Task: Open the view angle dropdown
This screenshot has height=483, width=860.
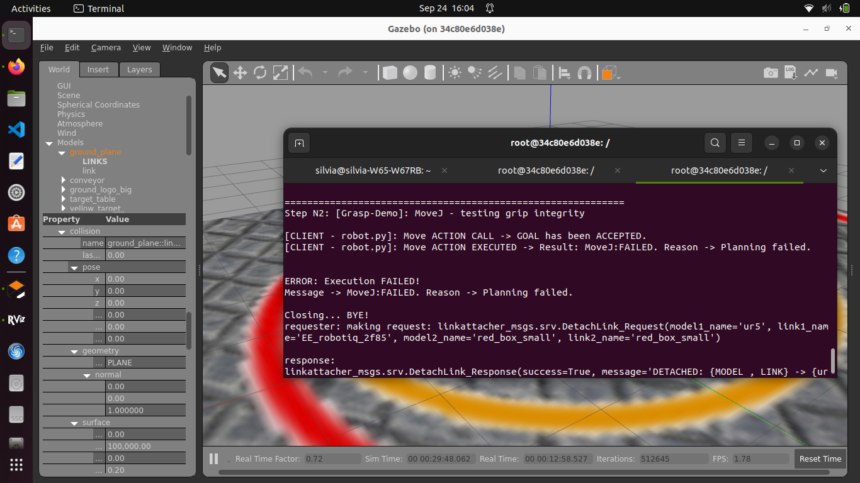Action: [x=619, y=75]
